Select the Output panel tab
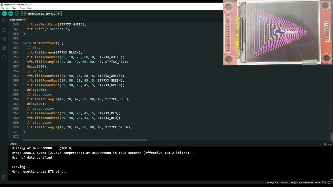Screen dimensions: 333x187 click(x=13, y=144)
